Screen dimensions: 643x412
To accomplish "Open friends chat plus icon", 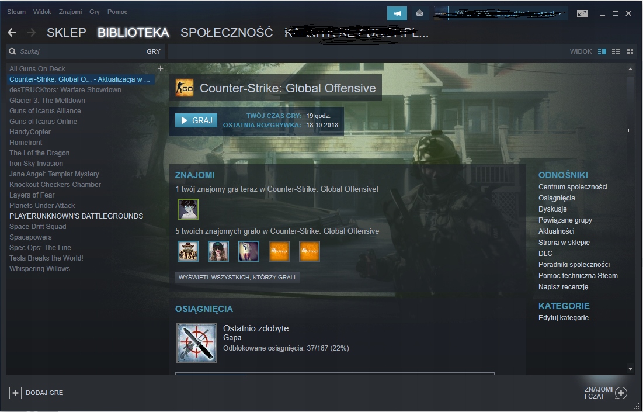I will (x=621, y=393).
